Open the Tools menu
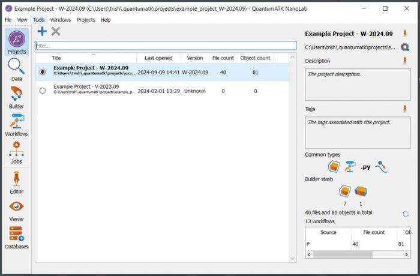The width and height of the screenshot is (420, 276). [x=38, y=20]
